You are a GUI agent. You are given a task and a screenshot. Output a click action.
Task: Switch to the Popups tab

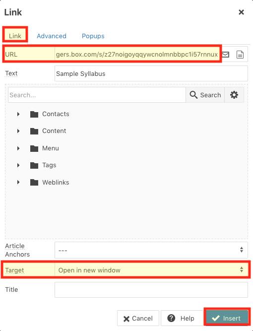[x=93, y=36]
